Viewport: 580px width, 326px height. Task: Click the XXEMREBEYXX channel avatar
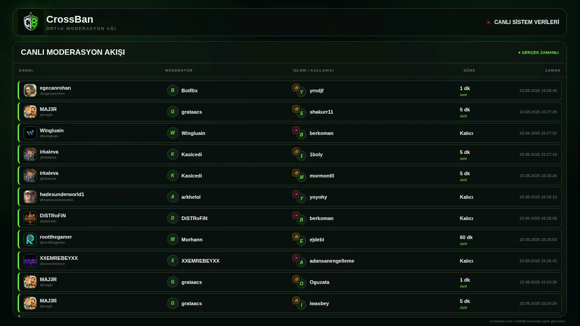30,260
